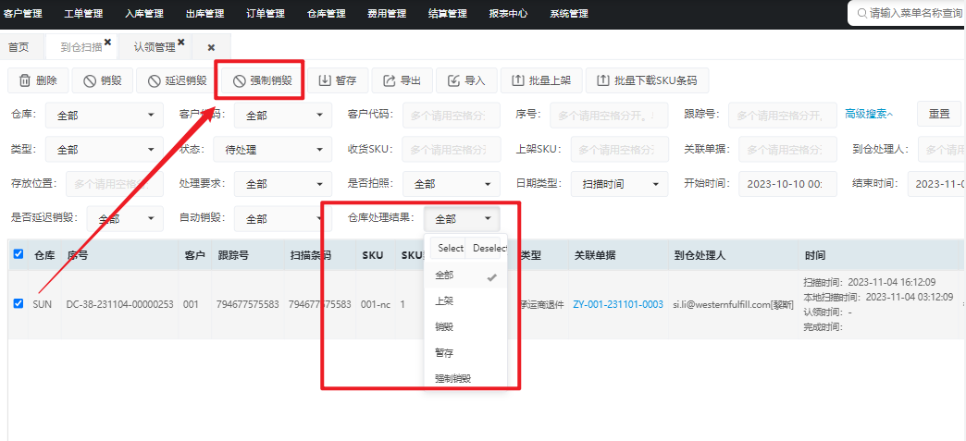Click the standalone X tab button

pyautogui.click(x=211, y=47)
